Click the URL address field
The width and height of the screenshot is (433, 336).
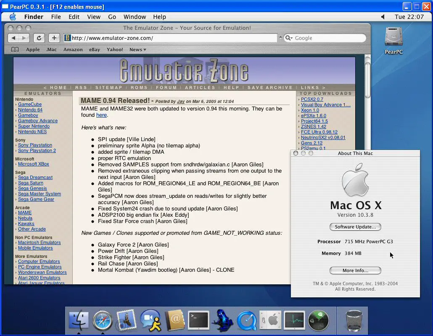(x=170, y=38)
